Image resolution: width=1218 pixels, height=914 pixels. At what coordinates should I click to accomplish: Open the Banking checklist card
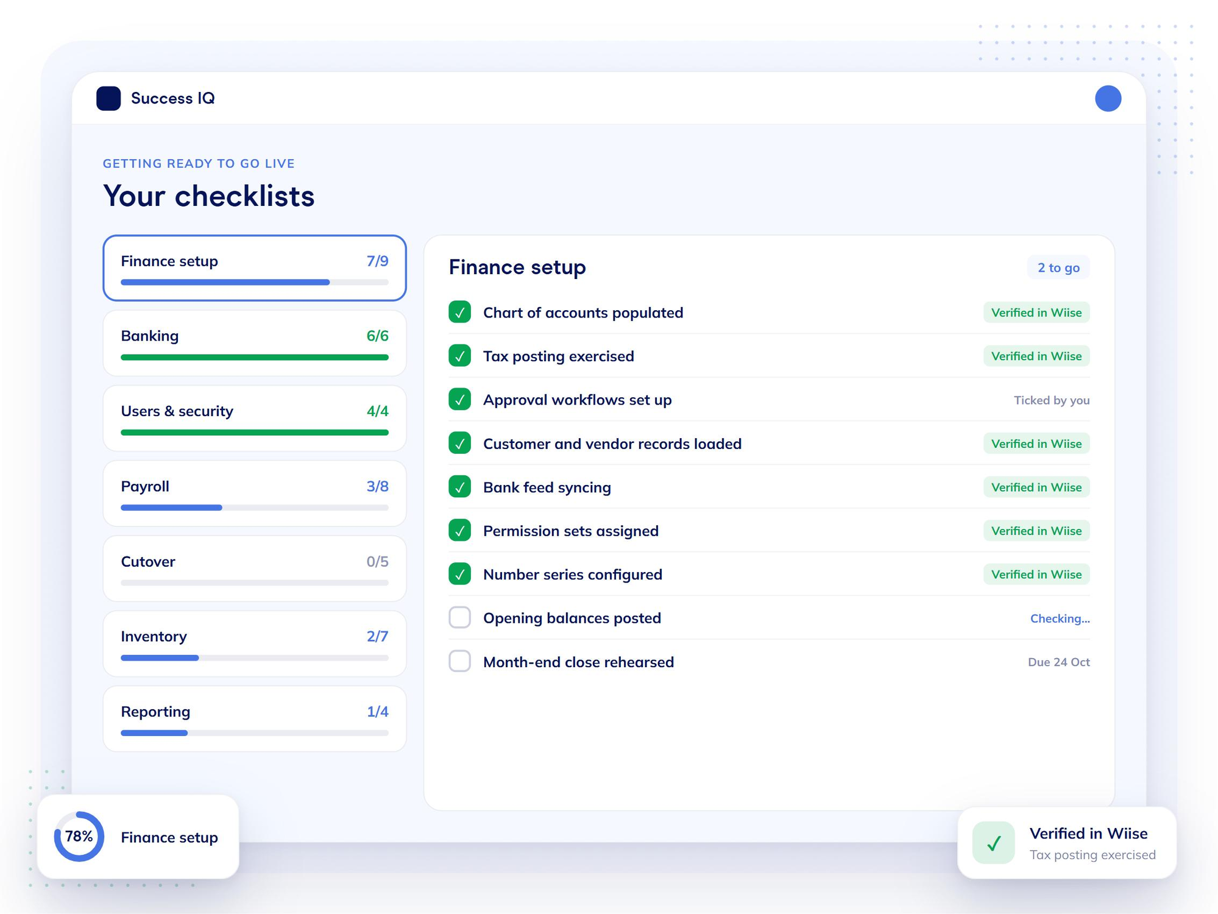pyautogui.click(x=255, y=343)
